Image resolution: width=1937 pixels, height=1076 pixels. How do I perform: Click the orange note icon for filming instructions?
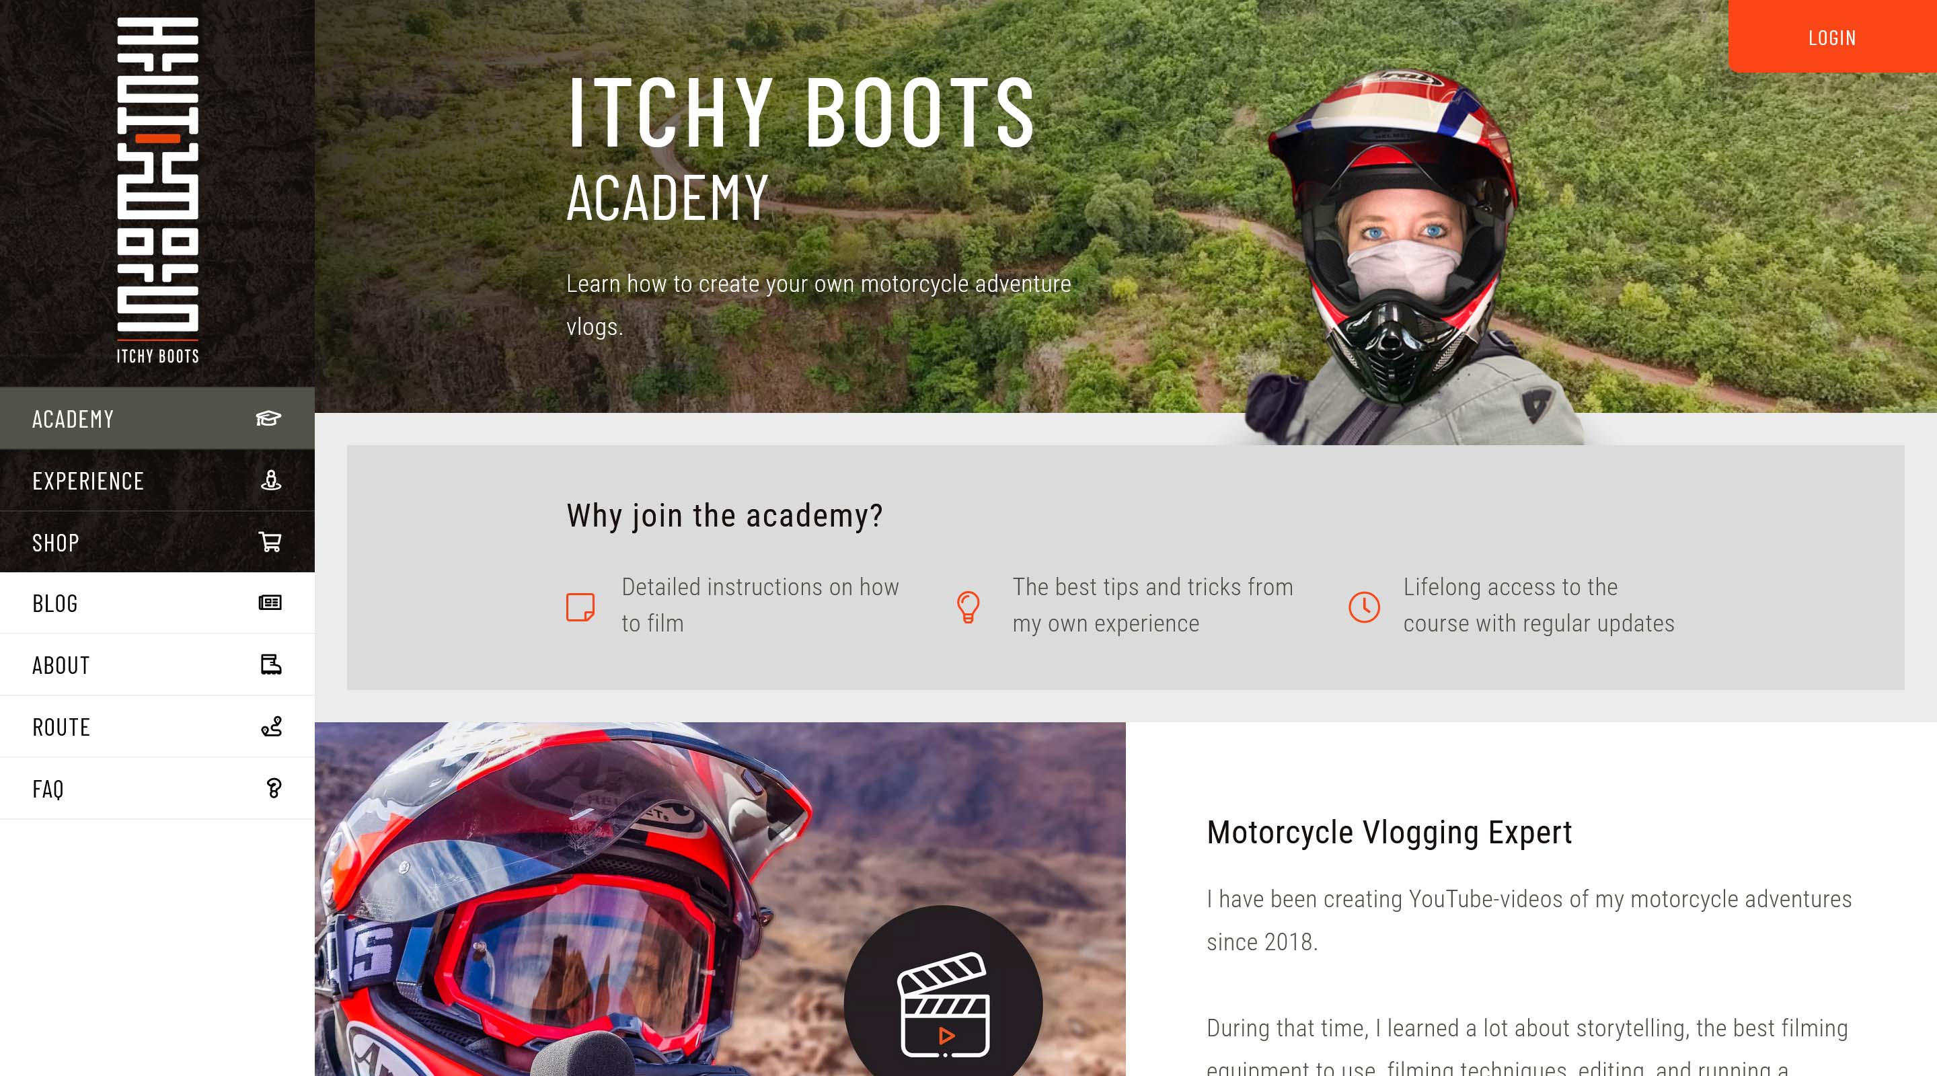[580, 607]
